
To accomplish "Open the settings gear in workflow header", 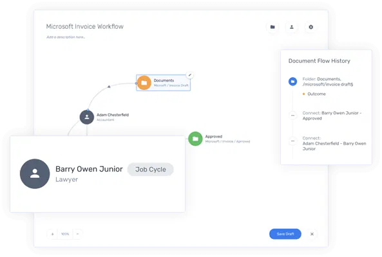I will (x=310, y=27).
